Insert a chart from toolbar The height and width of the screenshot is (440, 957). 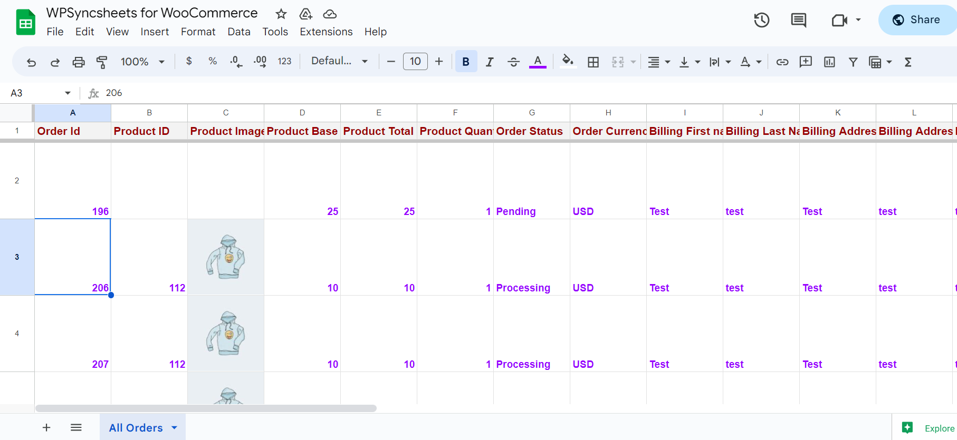pyautogui.click(x=829, y=62)
